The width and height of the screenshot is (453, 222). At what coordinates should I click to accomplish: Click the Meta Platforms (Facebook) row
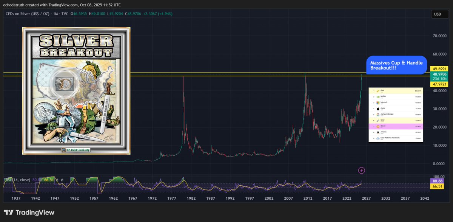[x=396, y=138]
